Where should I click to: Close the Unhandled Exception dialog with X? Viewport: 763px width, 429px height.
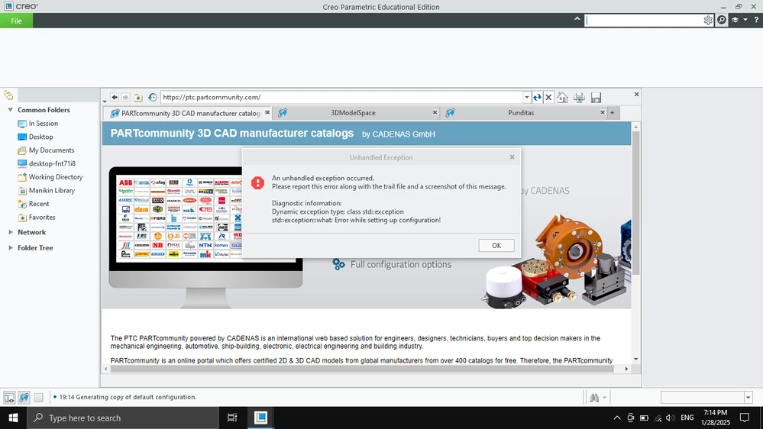pos(512,157)
